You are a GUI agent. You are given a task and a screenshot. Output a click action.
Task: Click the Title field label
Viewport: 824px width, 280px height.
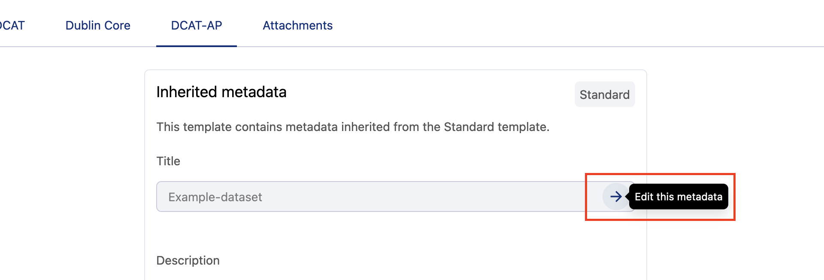168,161
